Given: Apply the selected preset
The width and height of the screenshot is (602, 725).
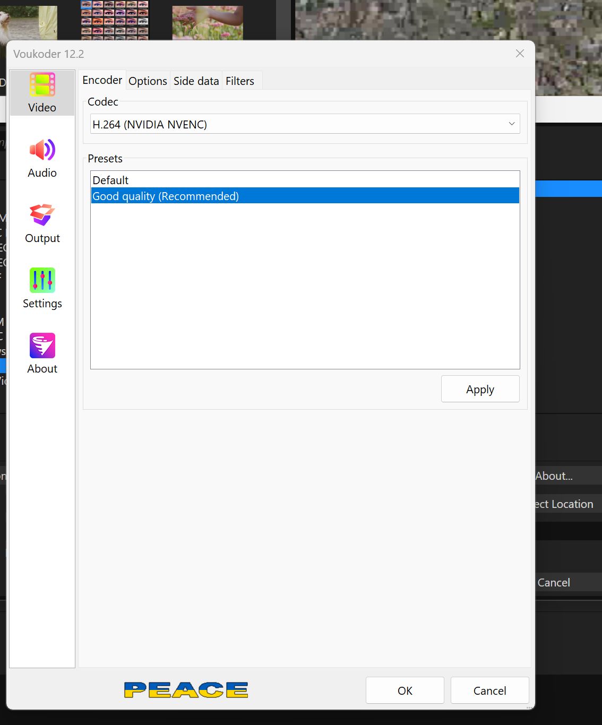Looking at the screenshot, I should tap(480, 390).
